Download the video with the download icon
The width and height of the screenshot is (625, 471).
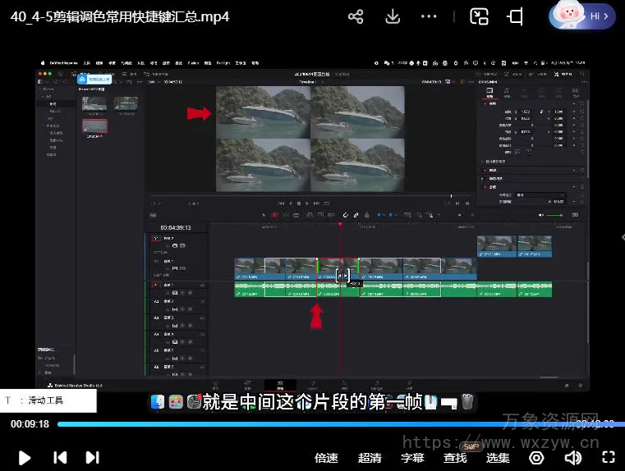tap(393, 16)
